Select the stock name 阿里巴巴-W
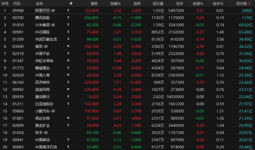Screen dimensions: 255x150 45,10
